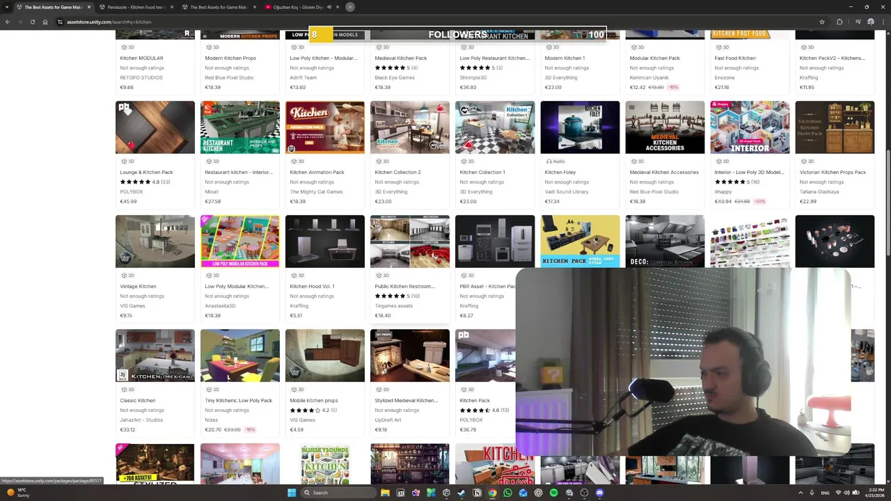Open Notion from the taskbar

point(477,493)
